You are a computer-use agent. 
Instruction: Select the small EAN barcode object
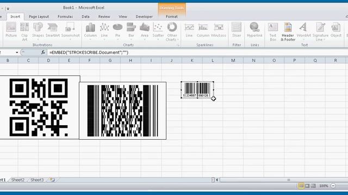197,90
